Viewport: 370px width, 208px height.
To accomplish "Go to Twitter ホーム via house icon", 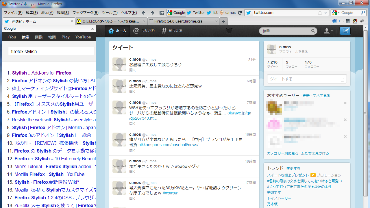I will pos(117,31).
